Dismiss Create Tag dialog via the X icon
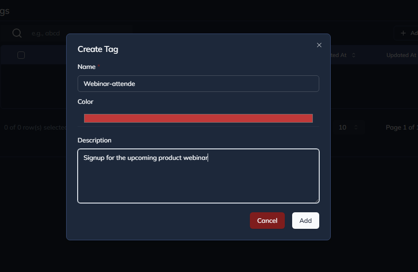Image resolution: width=418 pixels, height=272 pixels. click(x=319, y=45)
